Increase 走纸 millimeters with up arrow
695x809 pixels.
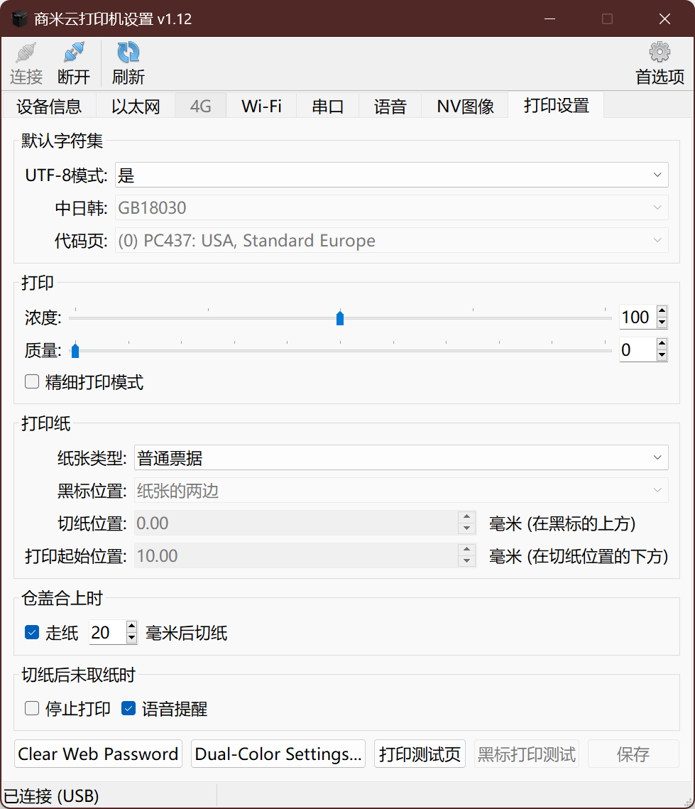click(x=131, y=626)
